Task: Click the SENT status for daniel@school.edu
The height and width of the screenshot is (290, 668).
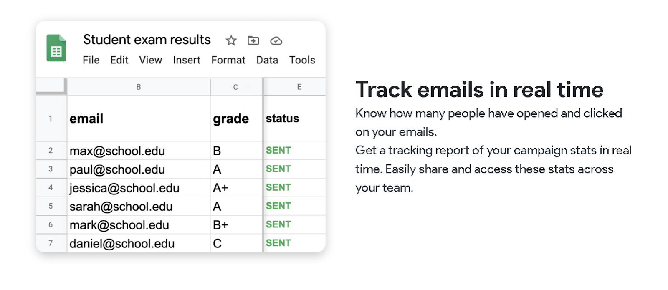Action: click(x=278, y=243)
